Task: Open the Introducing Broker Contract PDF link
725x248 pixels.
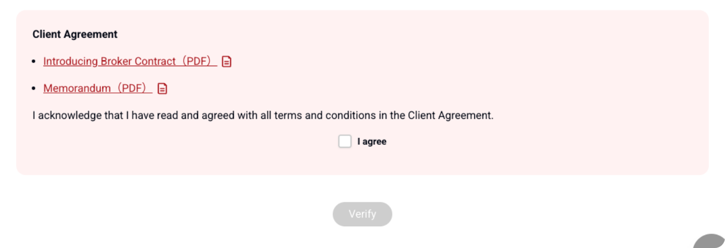Action: click(x=129, y=61)
